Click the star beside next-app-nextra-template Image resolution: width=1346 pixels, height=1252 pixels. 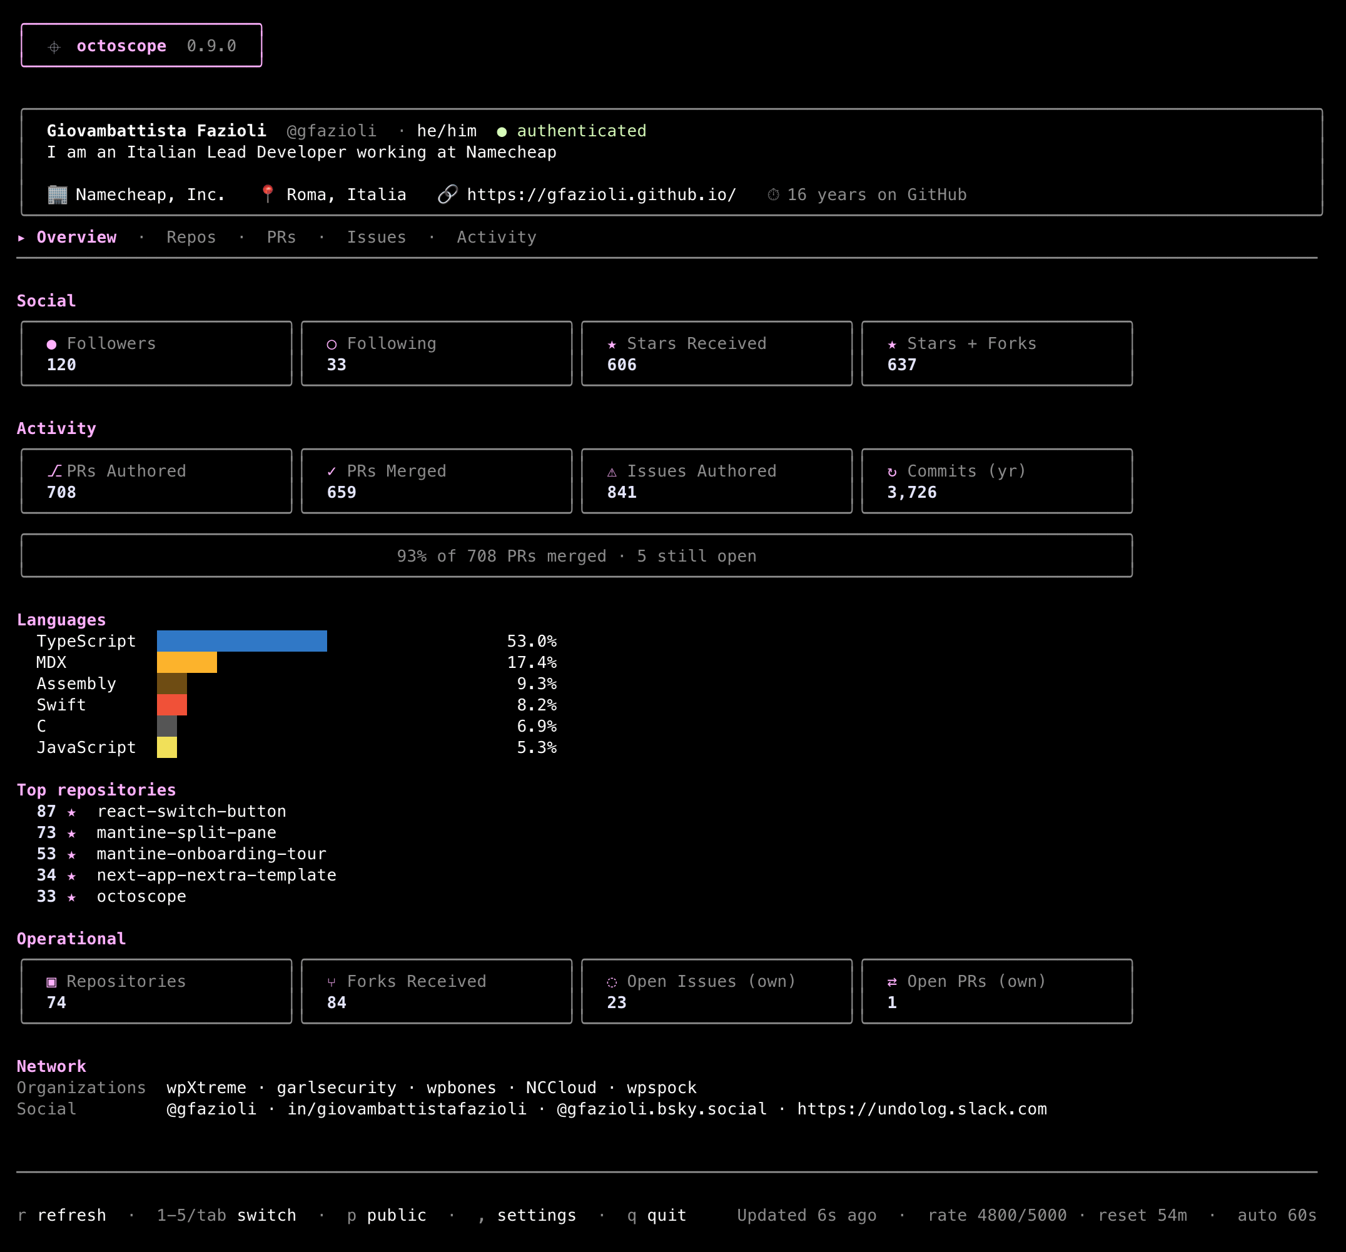tap(72, 876)
